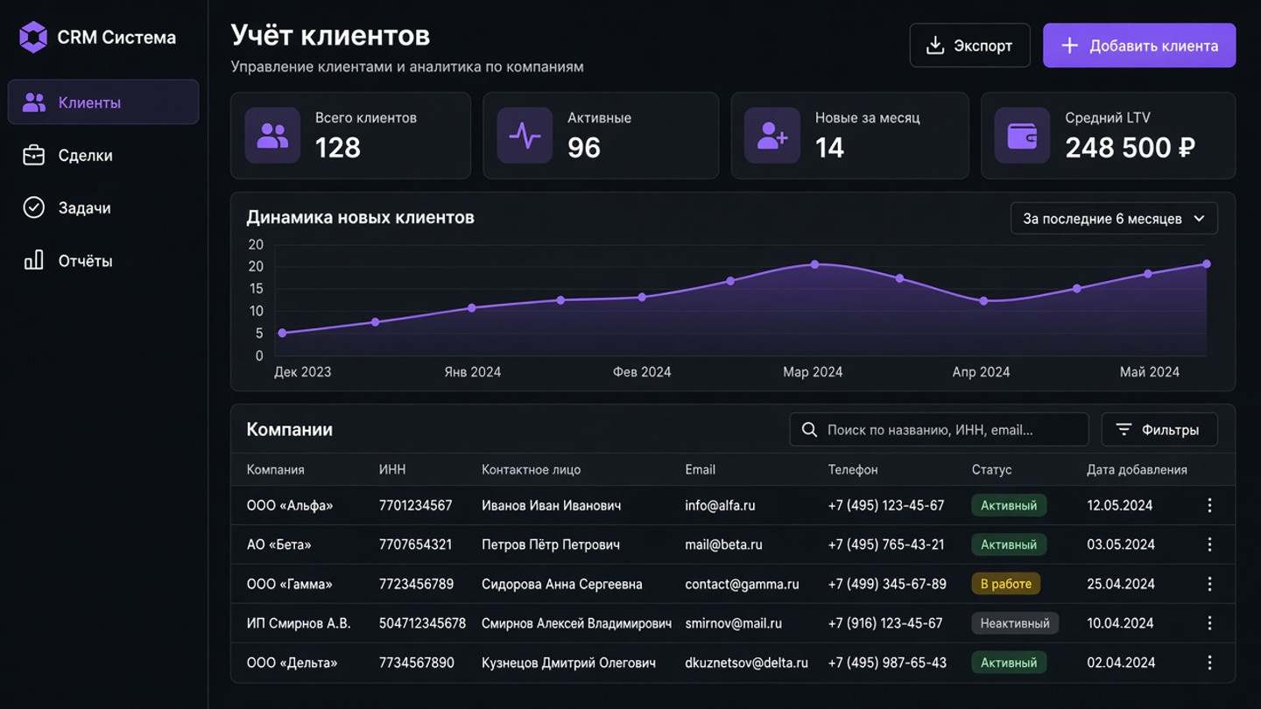Open row menu for ООО «Дельта»
1261x709 pixels.
[x=1209, y=663]
